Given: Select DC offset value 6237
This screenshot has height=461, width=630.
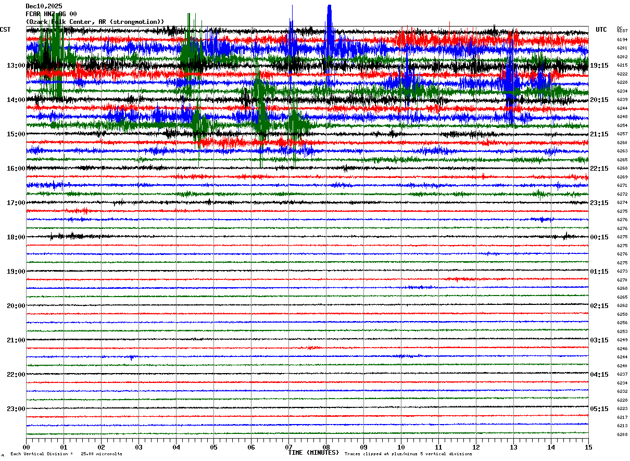Looking at the screenshot, I should [x=622, y=374].
